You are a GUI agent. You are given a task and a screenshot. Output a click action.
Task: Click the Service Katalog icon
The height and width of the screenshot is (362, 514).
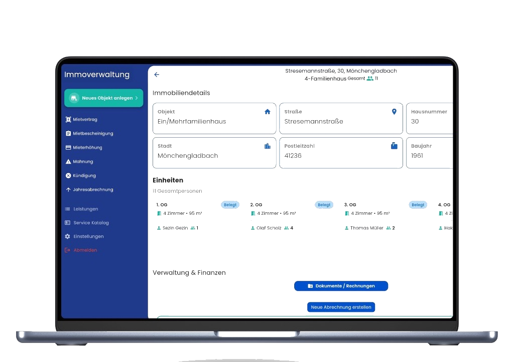[68, 223]
